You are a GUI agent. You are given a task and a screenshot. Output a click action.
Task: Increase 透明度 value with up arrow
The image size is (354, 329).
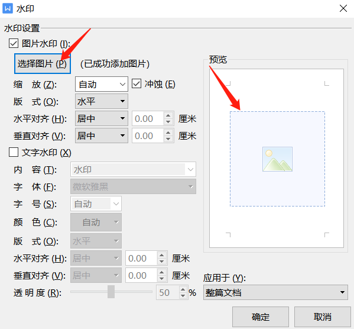click(183, 290)
